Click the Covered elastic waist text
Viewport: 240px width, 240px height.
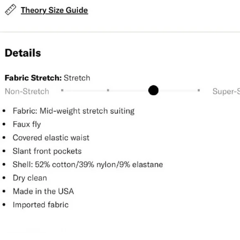tap(51, 138)
